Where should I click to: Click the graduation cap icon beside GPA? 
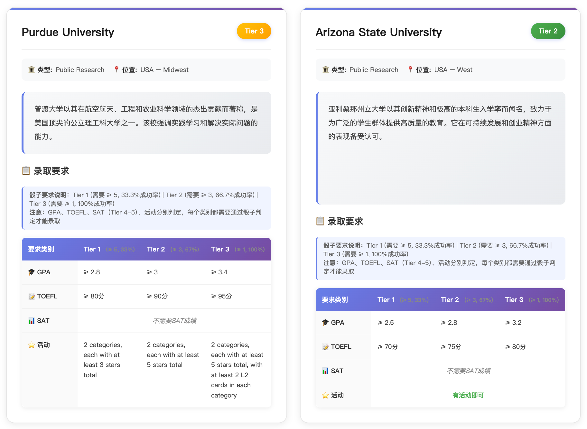click(x=31, y=272)
